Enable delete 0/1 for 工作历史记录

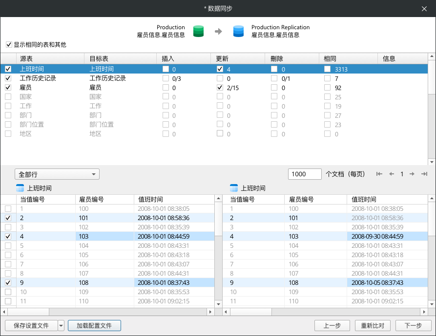click(274, 78)
